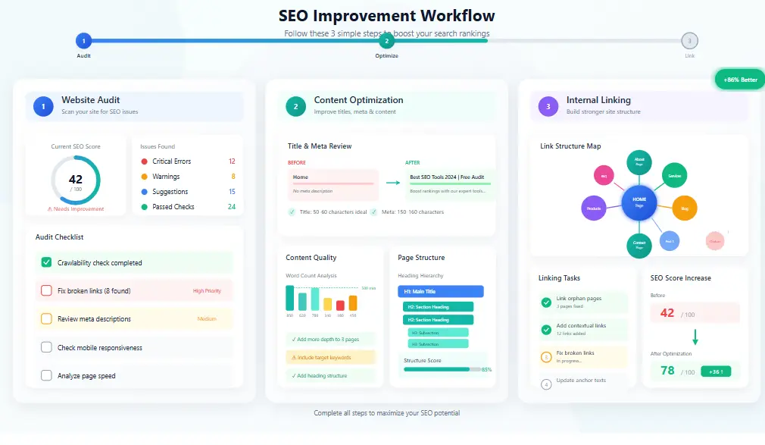
Task: Click the +86% Better badge
Action: click(x=739, y=78)
